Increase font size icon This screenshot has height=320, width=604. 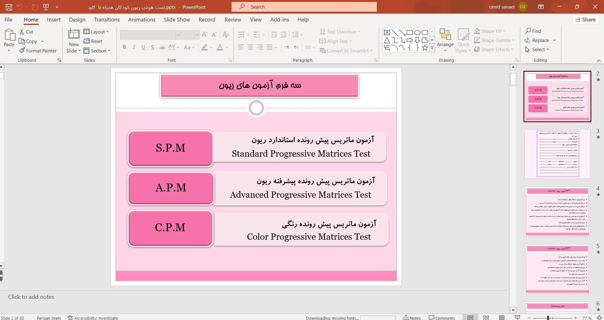click(x=205, y=35)
